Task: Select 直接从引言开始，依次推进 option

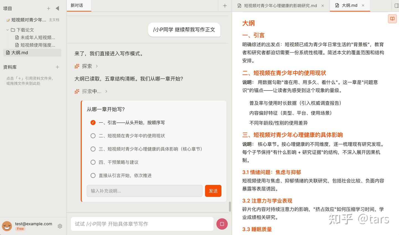Action: [x=93, y=175]
